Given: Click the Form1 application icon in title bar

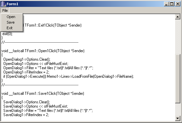Looking at the screenshot, I should click(3, 4).
